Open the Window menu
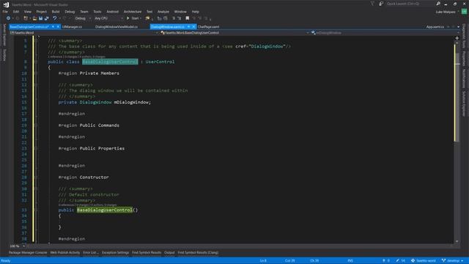This screenshot has width=469, height=264. click(x=180, y=12)
